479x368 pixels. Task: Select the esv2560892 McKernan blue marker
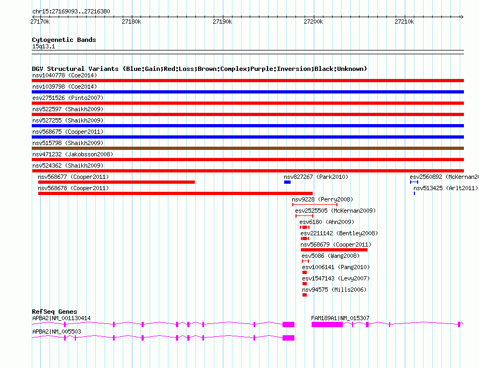[x=414, y=182]
